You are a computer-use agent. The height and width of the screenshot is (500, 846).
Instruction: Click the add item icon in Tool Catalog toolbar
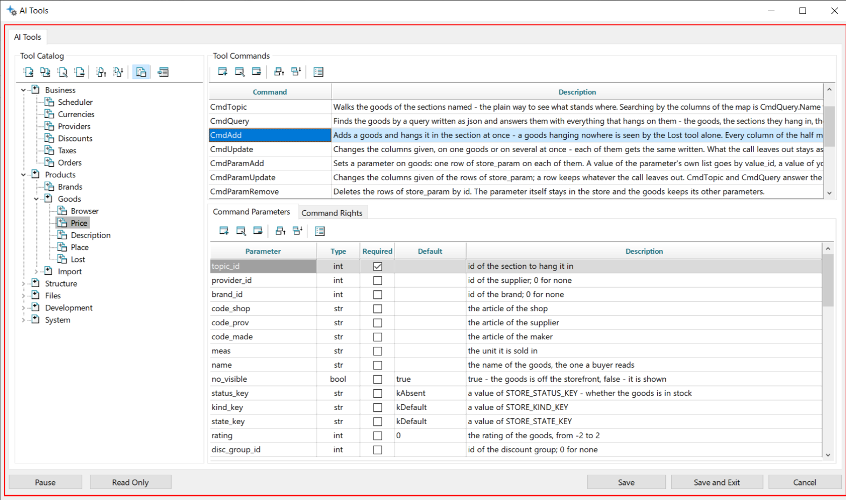[29, 72]
